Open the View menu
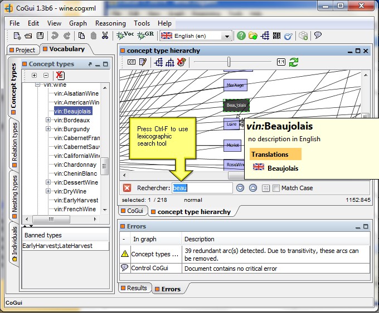The height and width of the screenshot is (313, 379). tap(54, 23)
